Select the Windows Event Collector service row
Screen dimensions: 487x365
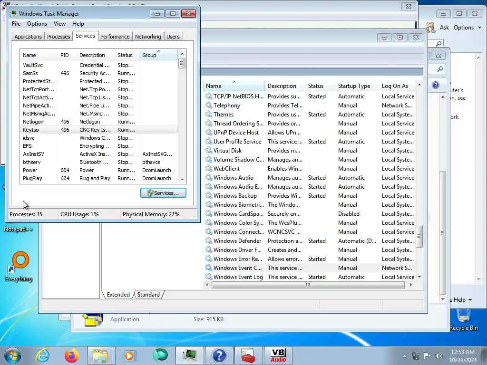(310, 268)
